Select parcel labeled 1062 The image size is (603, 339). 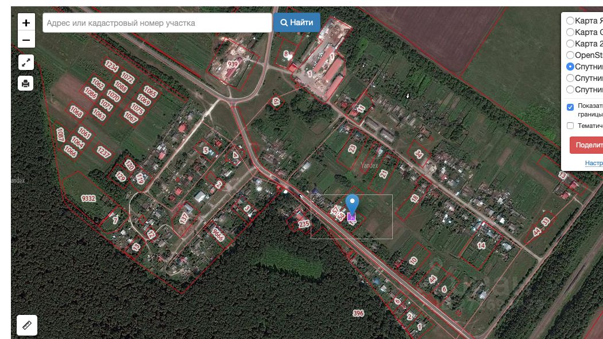[x=98, y=83]
